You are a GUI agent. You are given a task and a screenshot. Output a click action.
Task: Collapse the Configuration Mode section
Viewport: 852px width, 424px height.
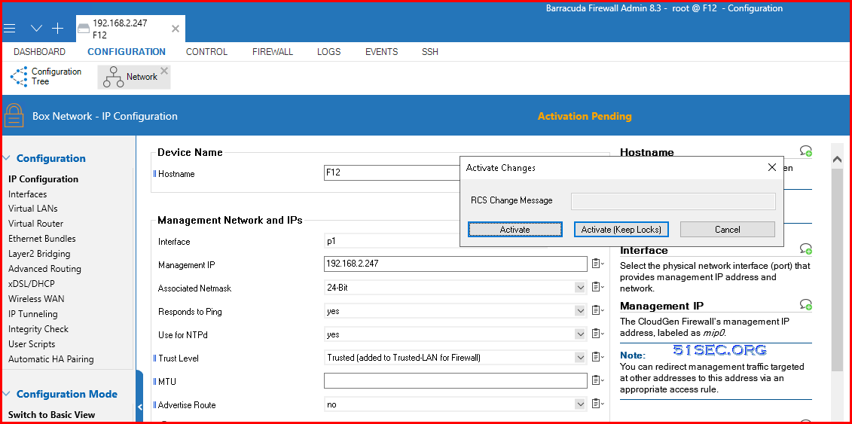(x=7, y=394)
